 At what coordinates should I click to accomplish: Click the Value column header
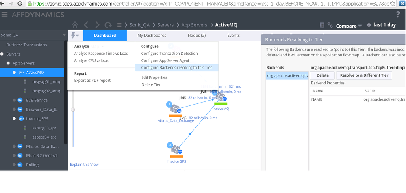(x=384, y=91)
